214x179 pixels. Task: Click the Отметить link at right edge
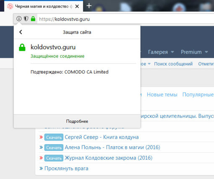[206, 64]
